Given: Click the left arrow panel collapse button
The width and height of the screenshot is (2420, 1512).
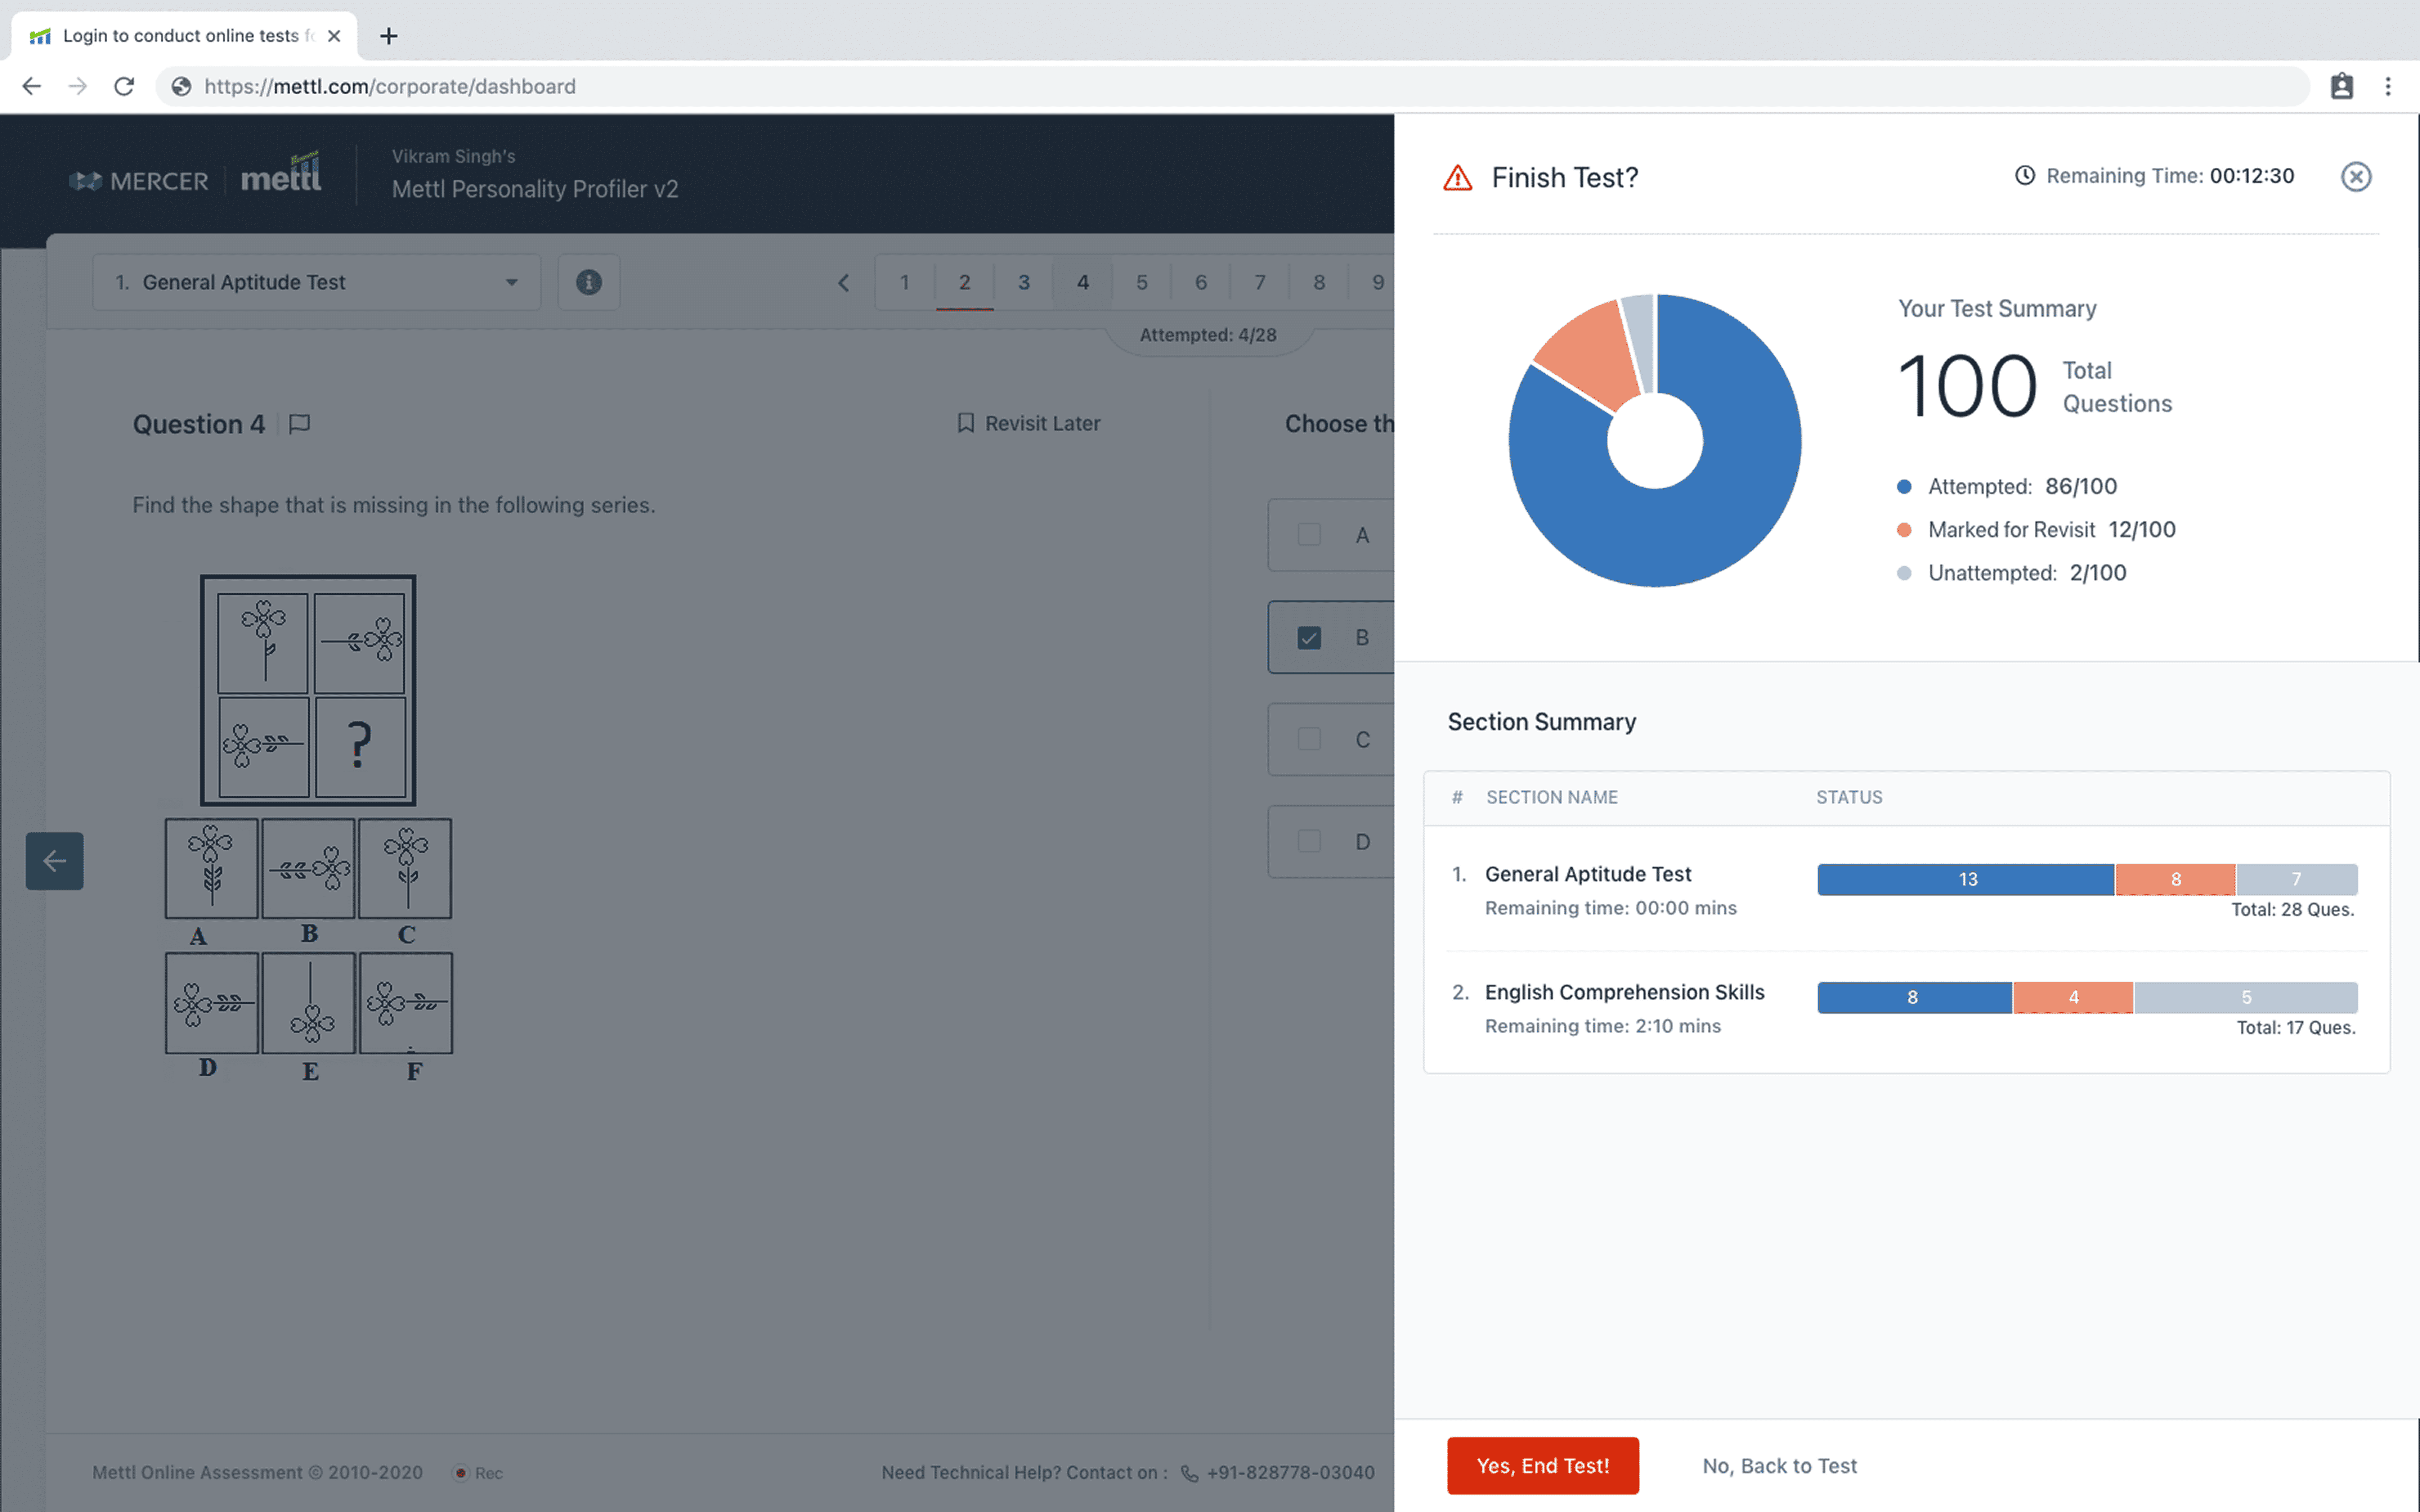Looking at the screenshot, I should [55, 861].
